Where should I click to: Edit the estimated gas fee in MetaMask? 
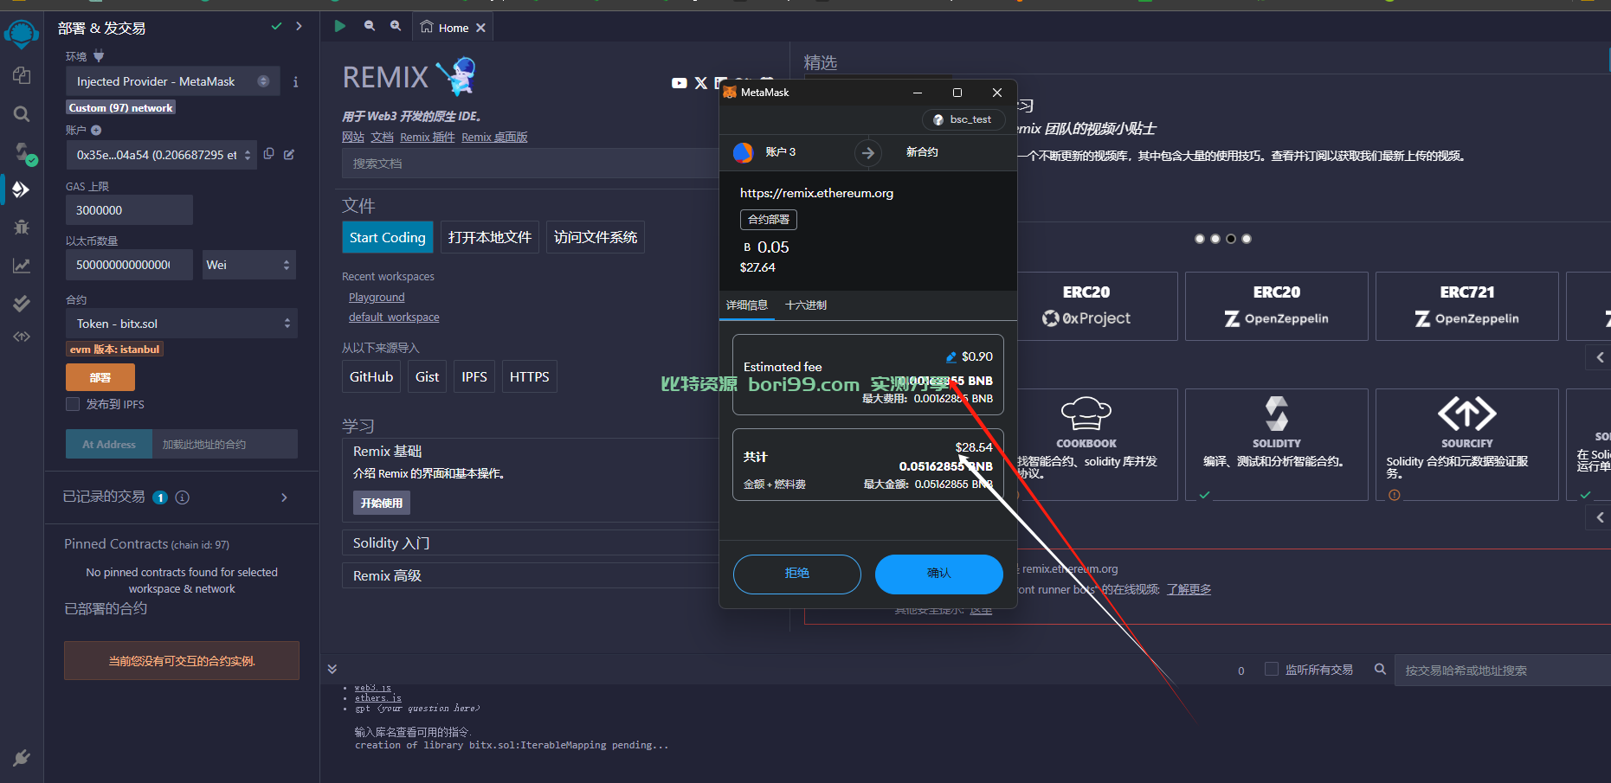coord(951,356)
